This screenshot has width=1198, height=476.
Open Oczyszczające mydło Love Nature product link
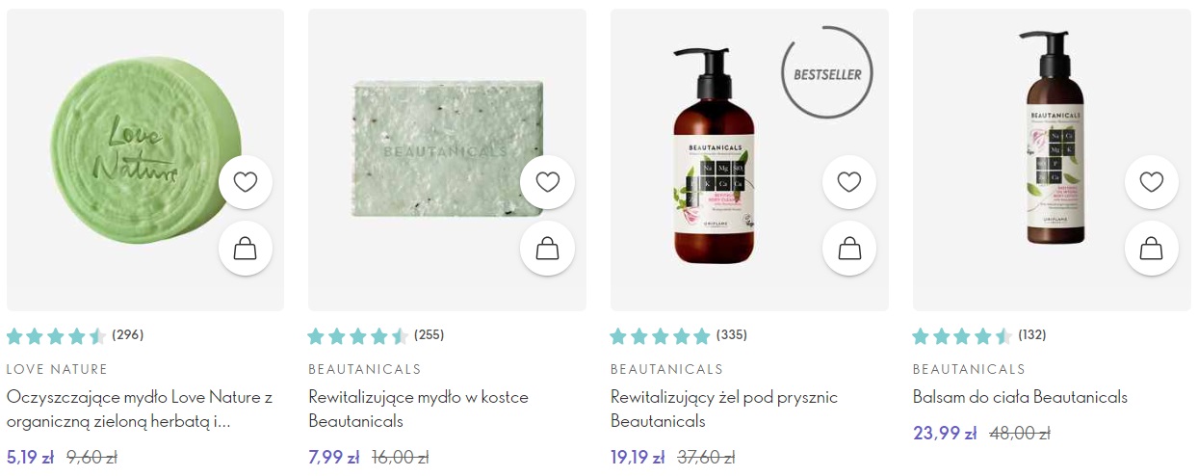click(x=140, y=409)
